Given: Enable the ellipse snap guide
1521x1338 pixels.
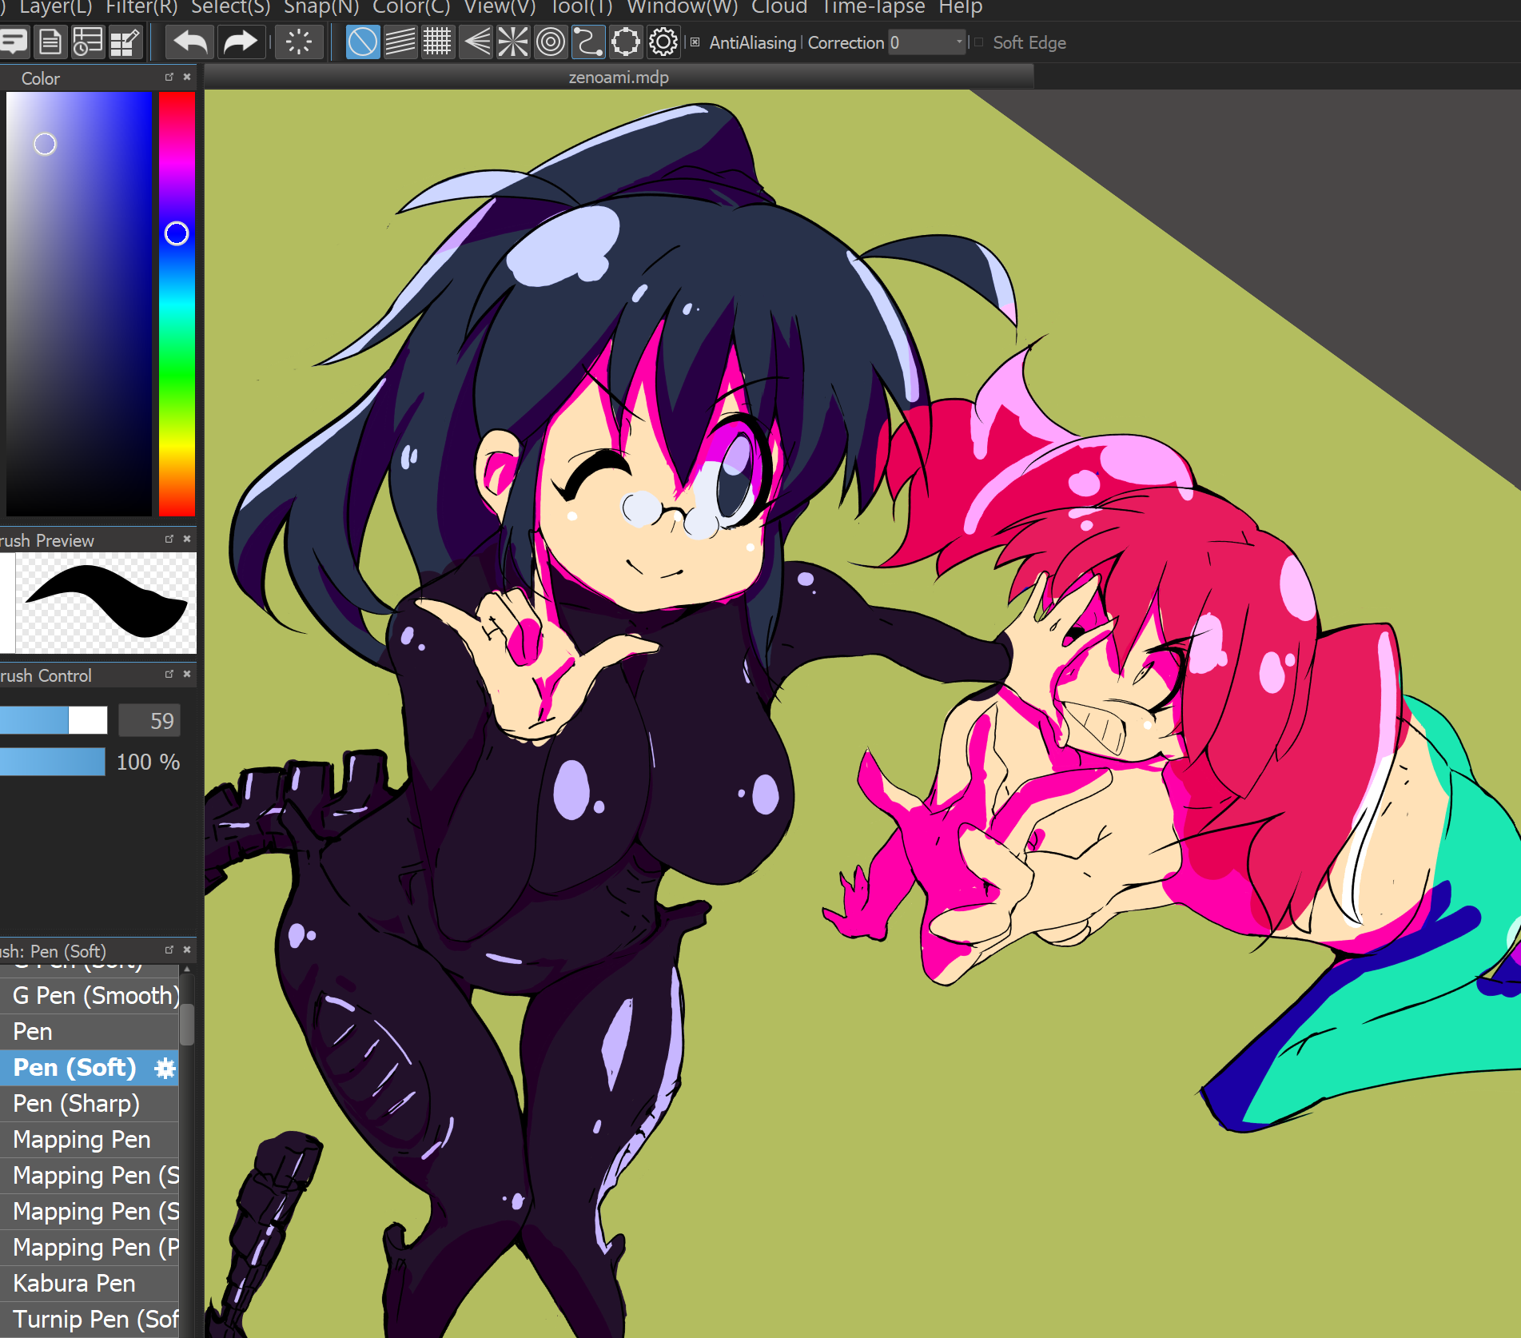Looking at the screenshot, I should point(625,42).
